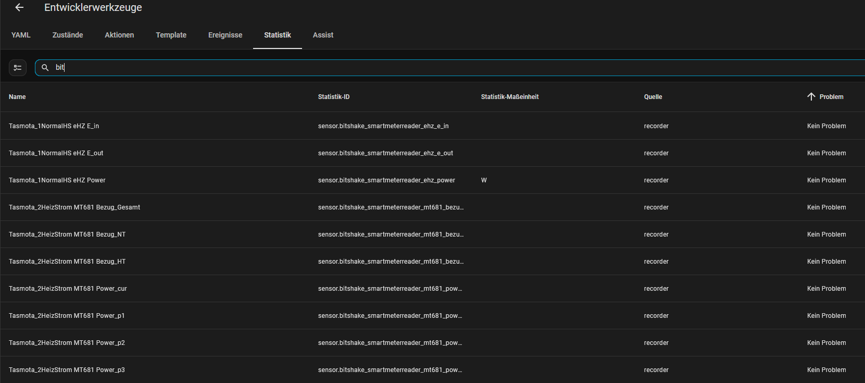Click the search magnifier icon
The width and height of the screenshot is (865, 383).
point(45,68)
